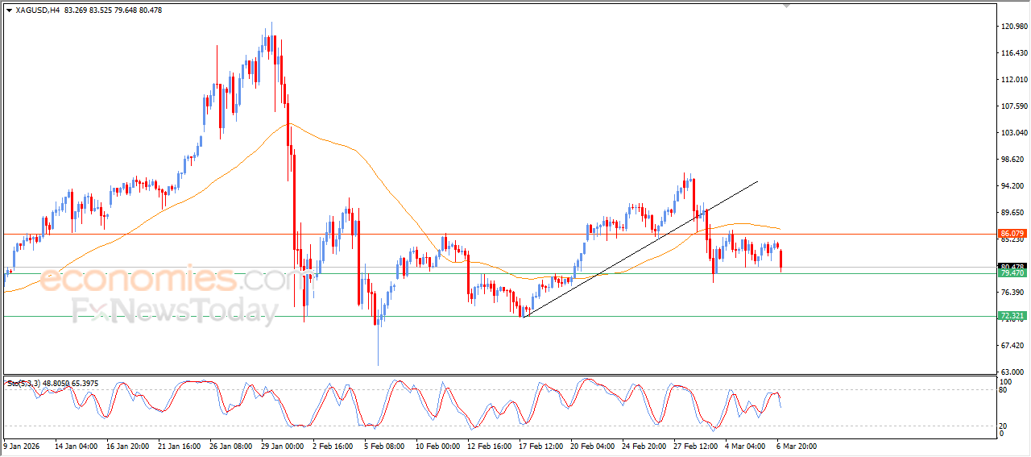Click the 80 level on stochastic scale

pos(1004,390)
